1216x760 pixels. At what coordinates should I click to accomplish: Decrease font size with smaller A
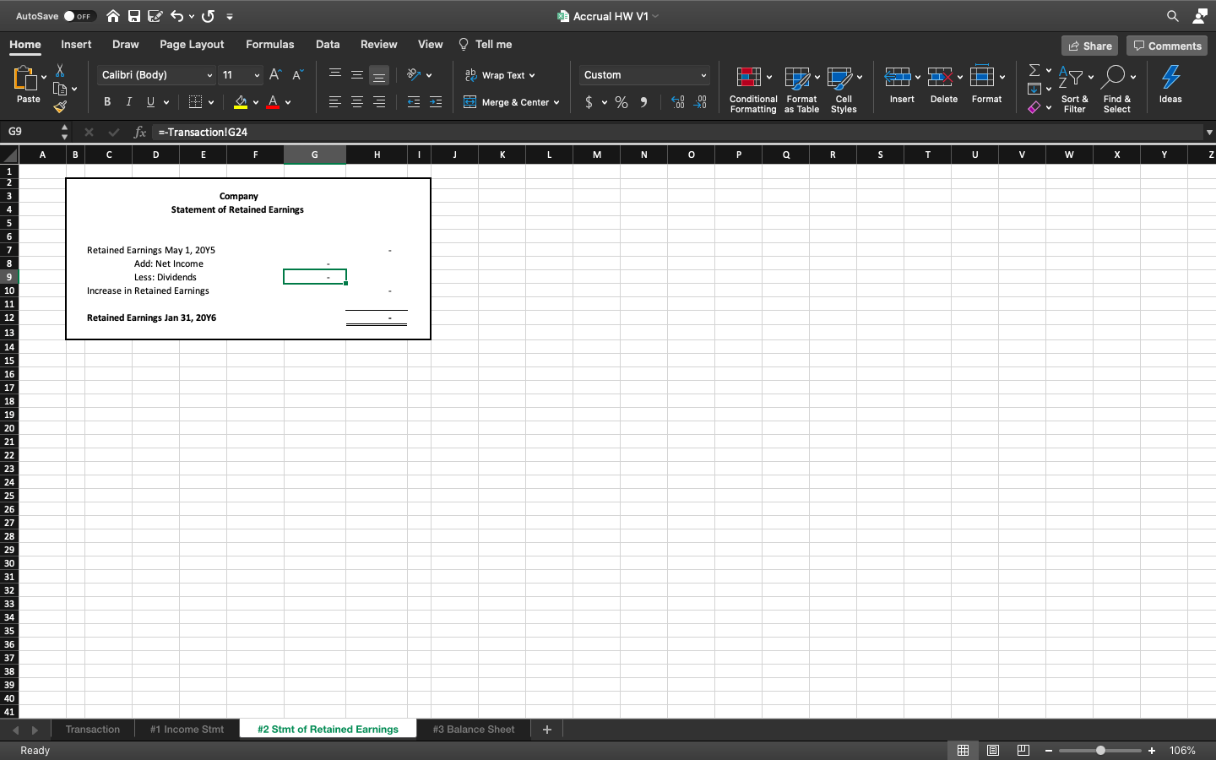(x=296, y=75)
